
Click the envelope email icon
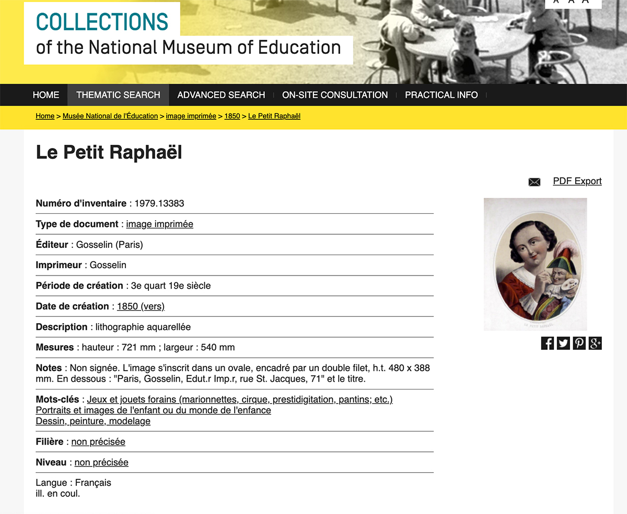[534, 182]
